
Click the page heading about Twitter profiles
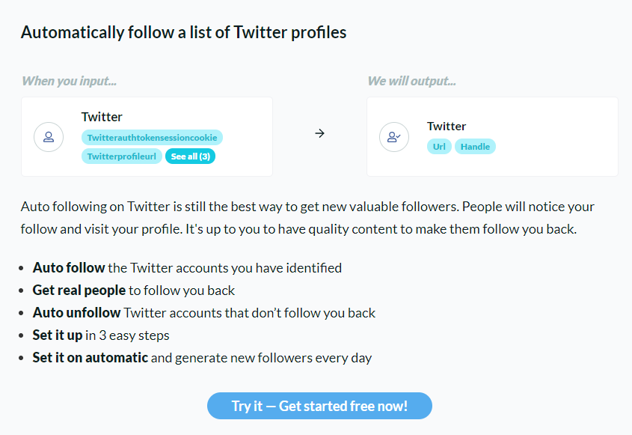coord(184,32)
